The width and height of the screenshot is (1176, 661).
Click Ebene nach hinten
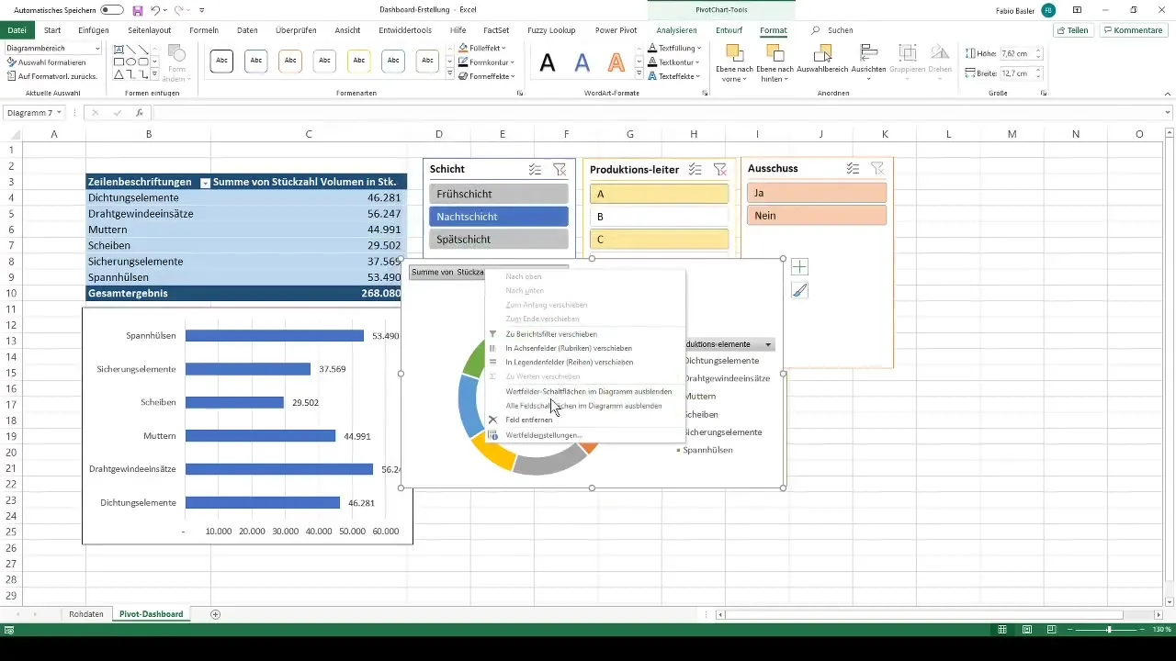pyautogui.click(x=776, y=62)
